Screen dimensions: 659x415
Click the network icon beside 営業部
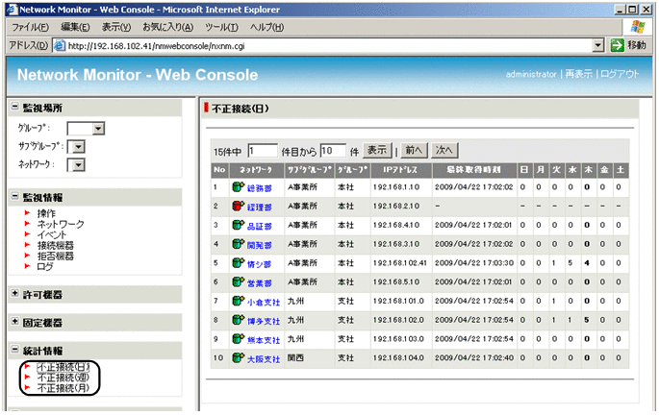[239, 282]
